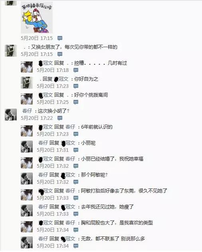
Task: Click reply icon after 你好自为之 comment
Action: 76,86
